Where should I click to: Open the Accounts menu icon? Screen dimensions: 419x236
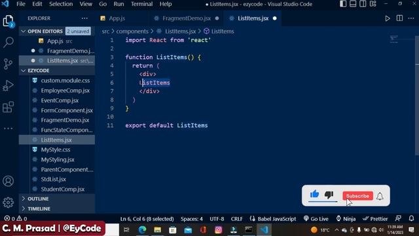(x=8, y=181)
